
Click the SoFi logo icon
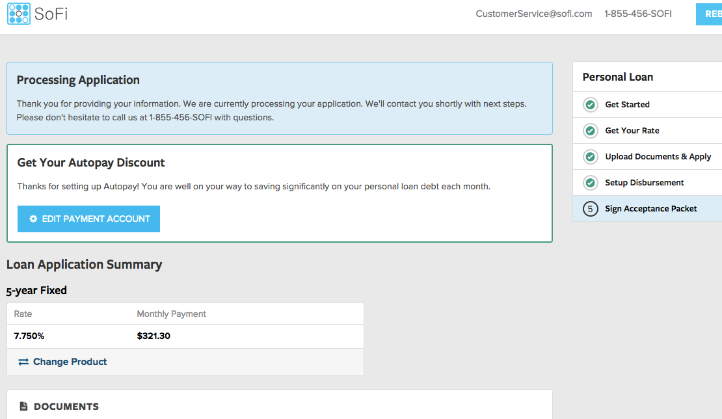tap(19, 14)
